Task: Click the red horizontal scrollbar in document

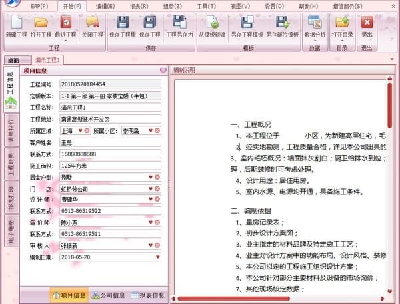Action: (x=234, y=299)
